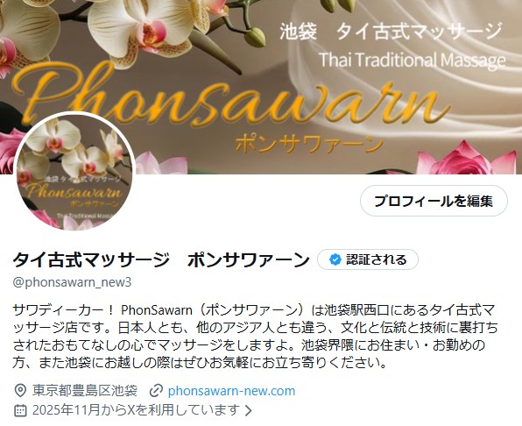Click the location pin icon
522x426 pixels.
(20, 390)
